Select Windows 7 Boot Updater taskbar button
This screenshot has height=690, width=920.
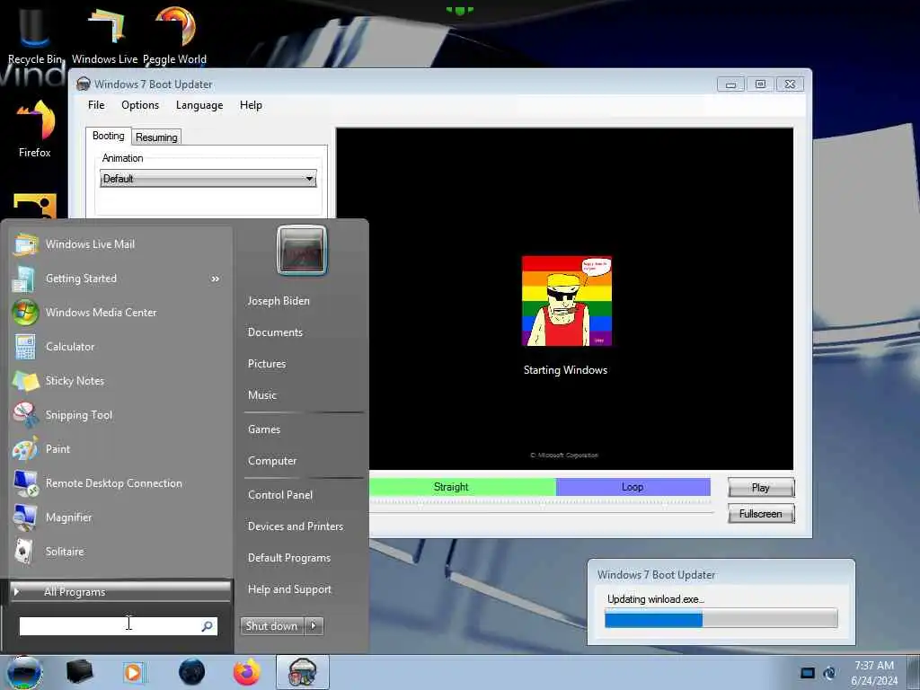click(x=302, y=672)
